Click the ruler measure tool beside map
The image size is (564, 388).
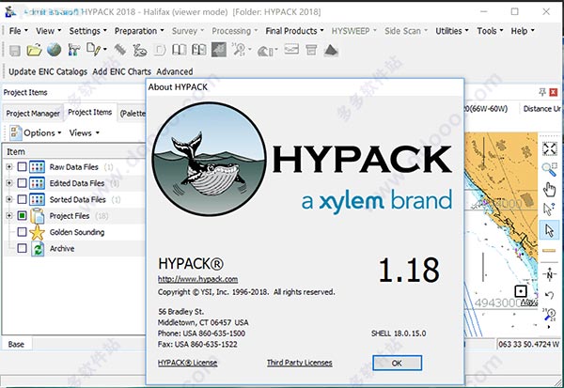tap(549, 251)
